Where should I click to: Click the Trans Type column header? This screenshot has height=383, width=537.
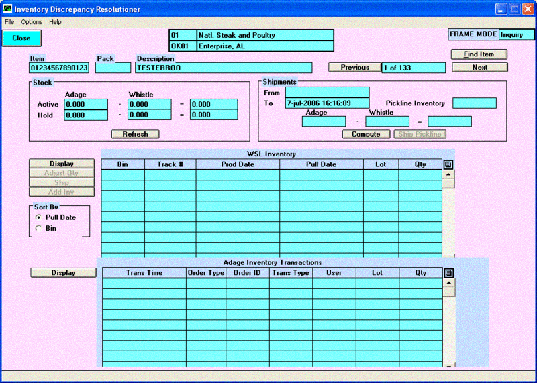click(291, 273)
